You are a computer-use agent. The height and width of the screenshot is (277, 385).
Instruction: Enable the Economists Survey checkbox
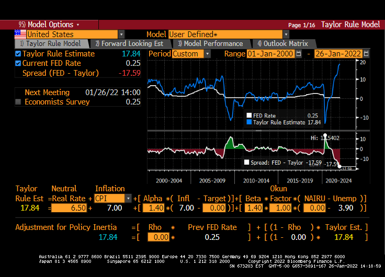pyautogui.click(x=18, y=102)
